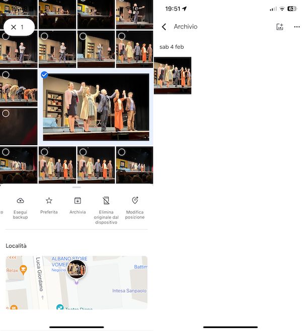Image resolution: width=307 pixels, height=331 pixels.
Task: Select the photo of actors bowing
Action: point(19,88)
